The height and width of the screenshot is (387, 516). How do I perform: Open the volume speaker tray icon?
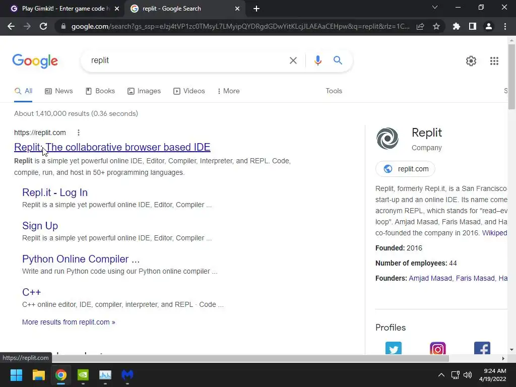click(x=467, y=375)
